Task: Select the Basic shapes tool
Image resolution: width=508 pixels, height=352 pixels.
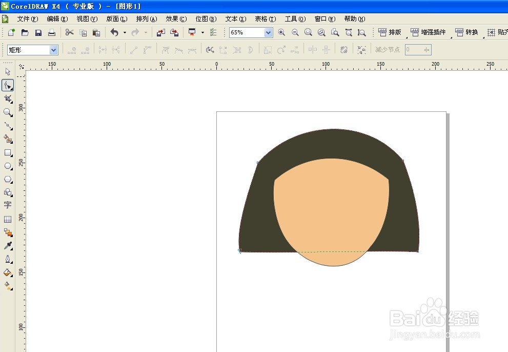Action: tap(8, 192)
